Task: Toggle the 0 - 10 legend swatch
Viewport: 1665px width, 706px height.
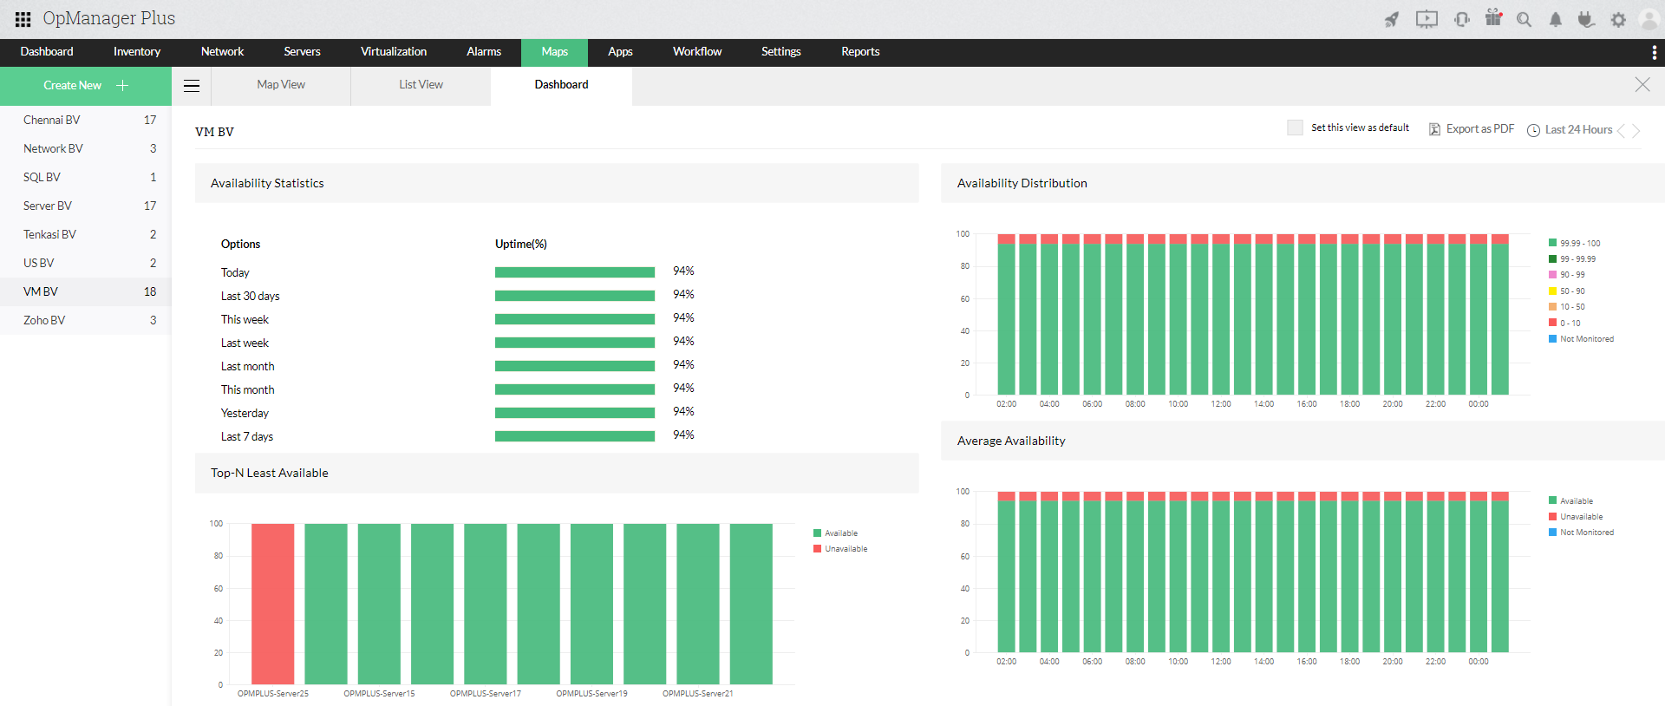Action: [x=1552, y=323]
